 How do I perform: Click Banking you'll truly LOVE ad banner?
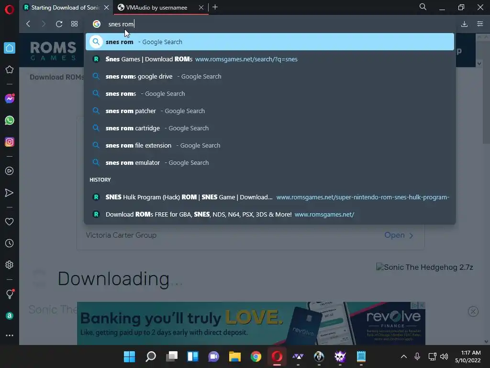coord(251,323)
